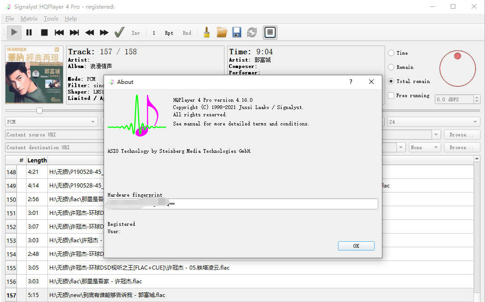The height and width of the screenshot is (302, 485).
Task: Click OK in the About dialog
Action: [x=356, y=246]
